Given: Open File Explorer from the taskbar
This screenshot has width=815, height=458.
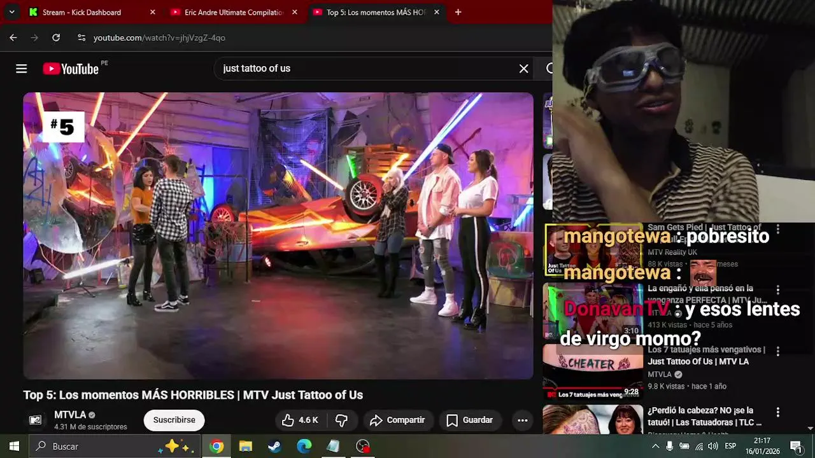Looking at the screenshot, I should tap(246, 447).
